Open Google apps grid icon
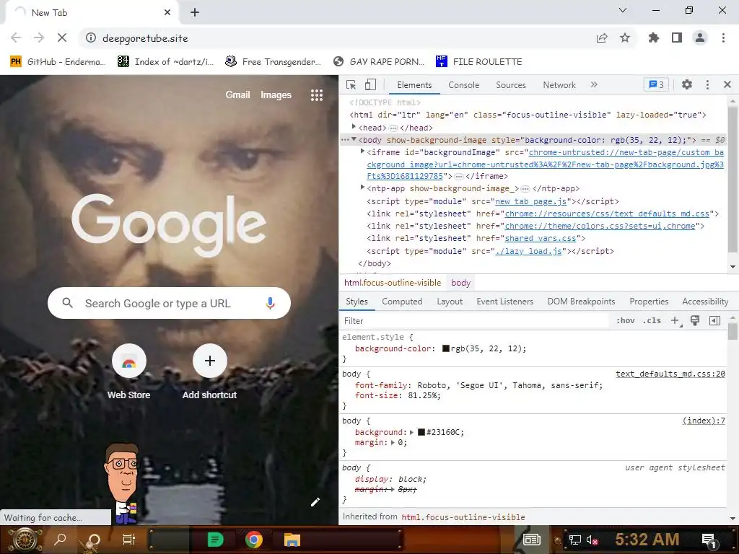The height and width of the screenshot is (554, 739). click(317, 95)
